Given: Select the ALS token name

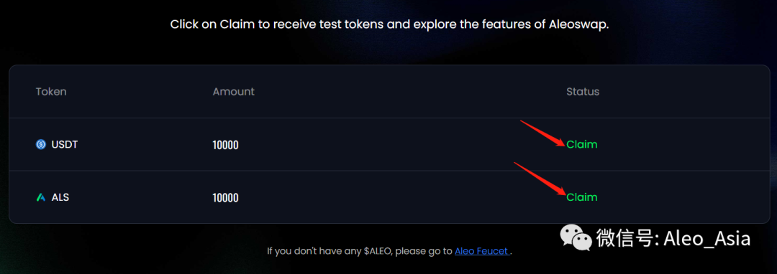Looking at the screenshot, I should [x=60, y=197].
